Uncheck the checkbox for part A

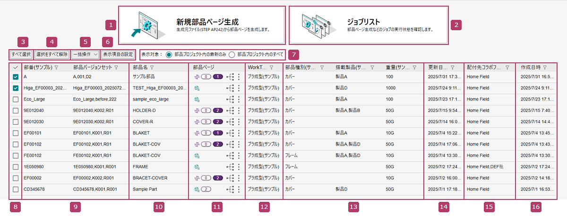[16, 77]
